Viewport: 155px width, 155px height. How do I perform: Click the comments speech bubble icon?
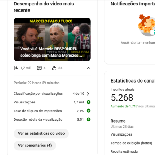39,68
